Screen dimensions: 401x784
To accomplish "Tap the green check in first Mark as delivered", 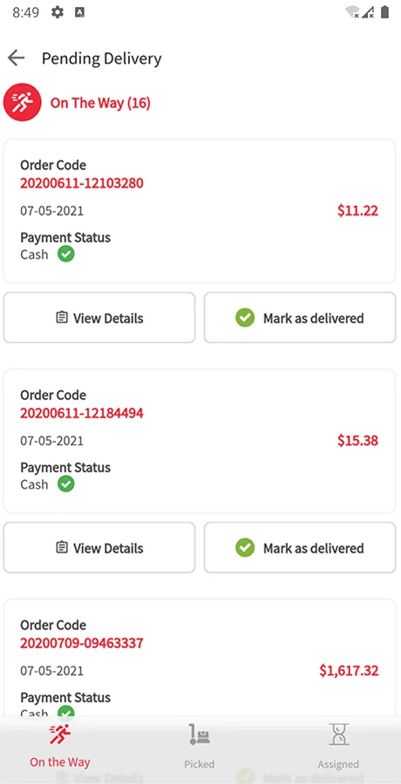I will click(x=245, y=317).
